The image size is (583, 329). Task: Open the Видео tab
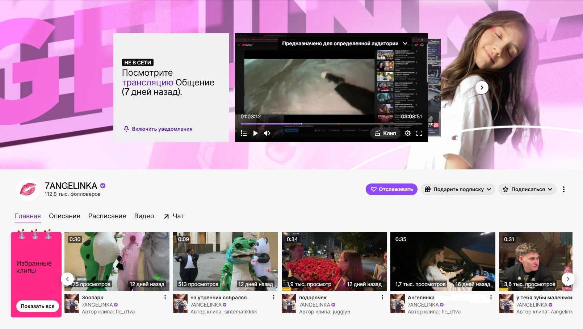(x=144, y=216)
